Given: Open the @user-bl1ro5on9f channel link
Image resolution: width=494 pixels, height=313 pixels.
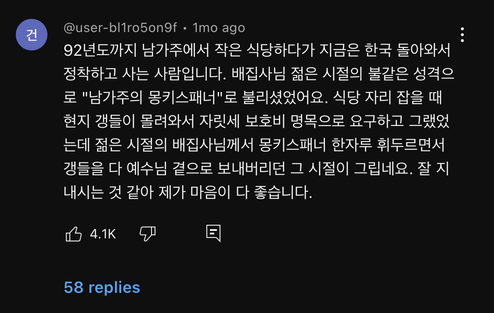Looking at the screenshot, I should [120, 28].
